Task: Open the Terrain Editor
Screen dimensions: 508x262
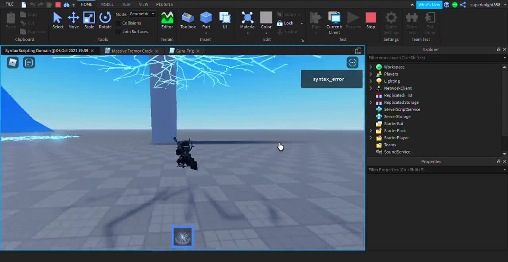Action: click(x=167, y=20)
